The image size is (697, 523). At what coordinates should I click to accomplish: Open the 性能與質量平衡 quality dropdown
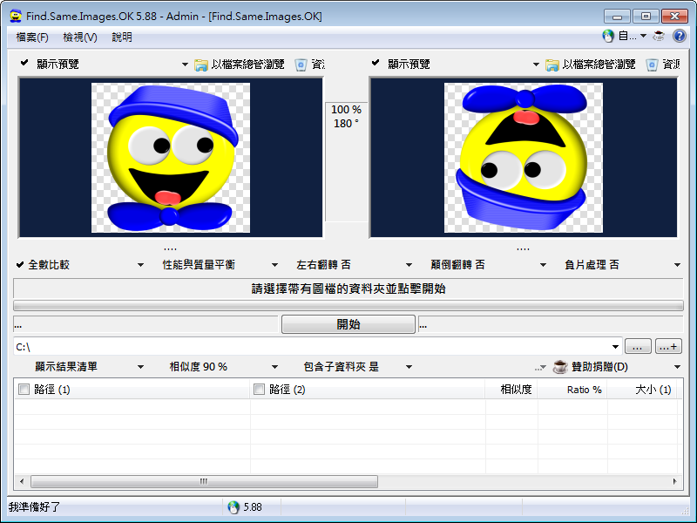274,264
